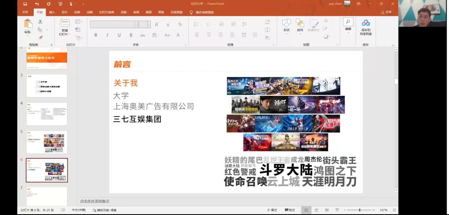Click the Redo icon in title bar
Image resolution: width=449 pixels, height=215 pixels.
tap(49, 4)
